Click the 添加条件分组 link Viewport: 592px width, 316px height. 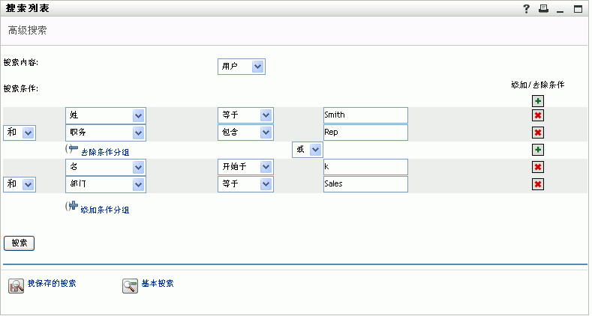click(x=104, y=210)
